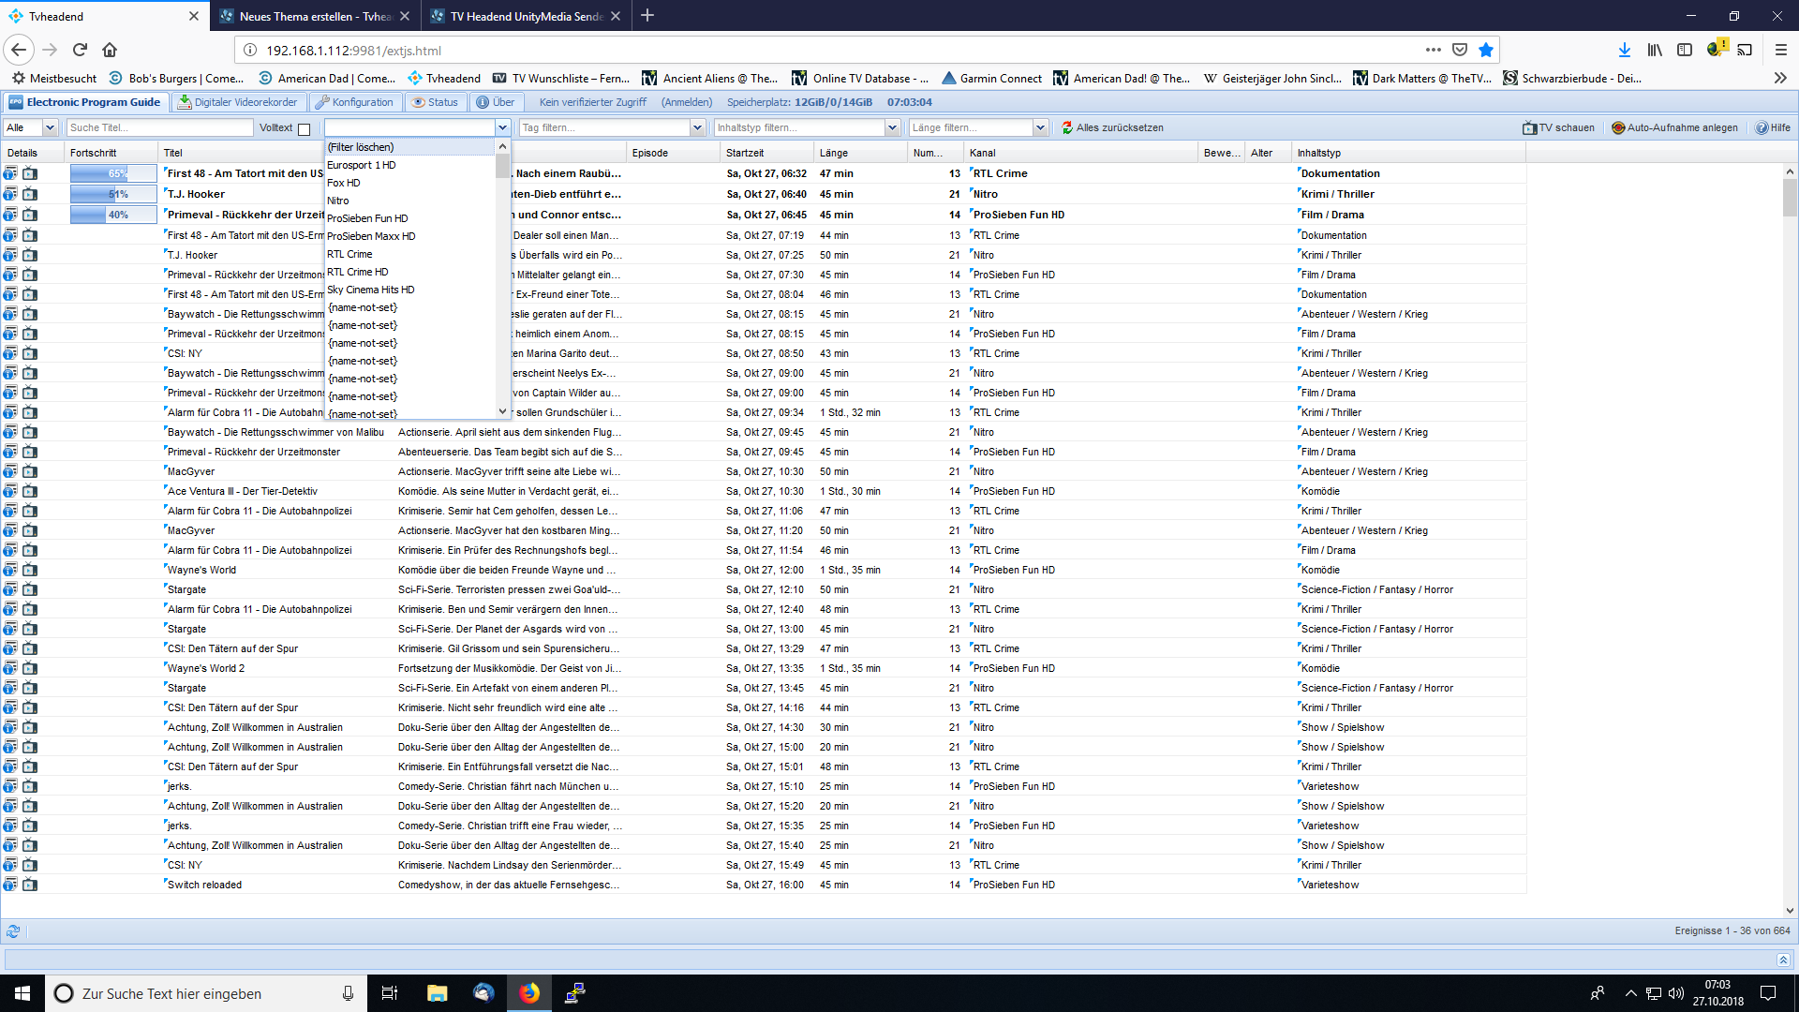Show hidden system tray icons
Viewport: 1799px width, 1012px height.
tap(1630, 993)
